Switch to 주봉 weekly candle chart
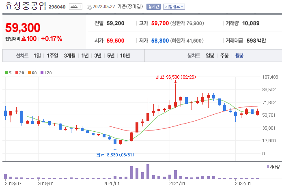 click(x=224, y=56)
